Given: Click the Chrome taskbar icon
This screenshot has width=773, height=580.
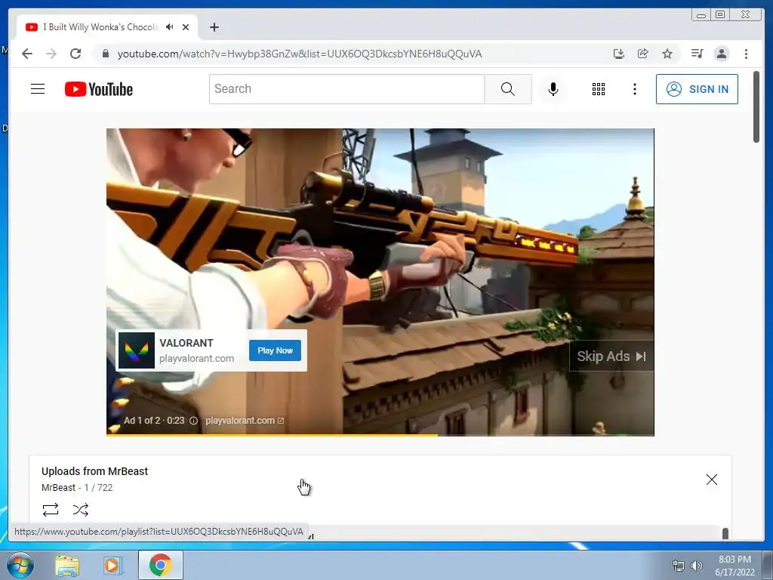Looking at the screenshot, I should tap(161, 565).
